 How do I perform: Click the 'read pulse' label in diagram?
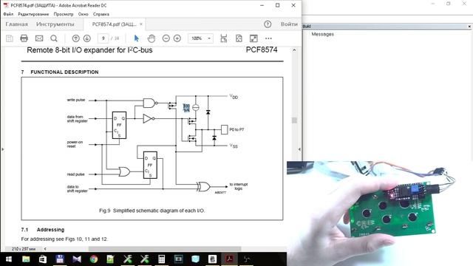point(75,174)
